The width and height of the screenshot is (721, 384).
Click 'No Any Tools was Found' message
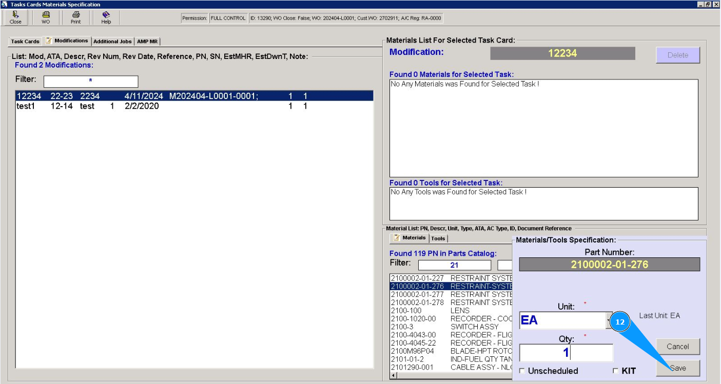459,192
